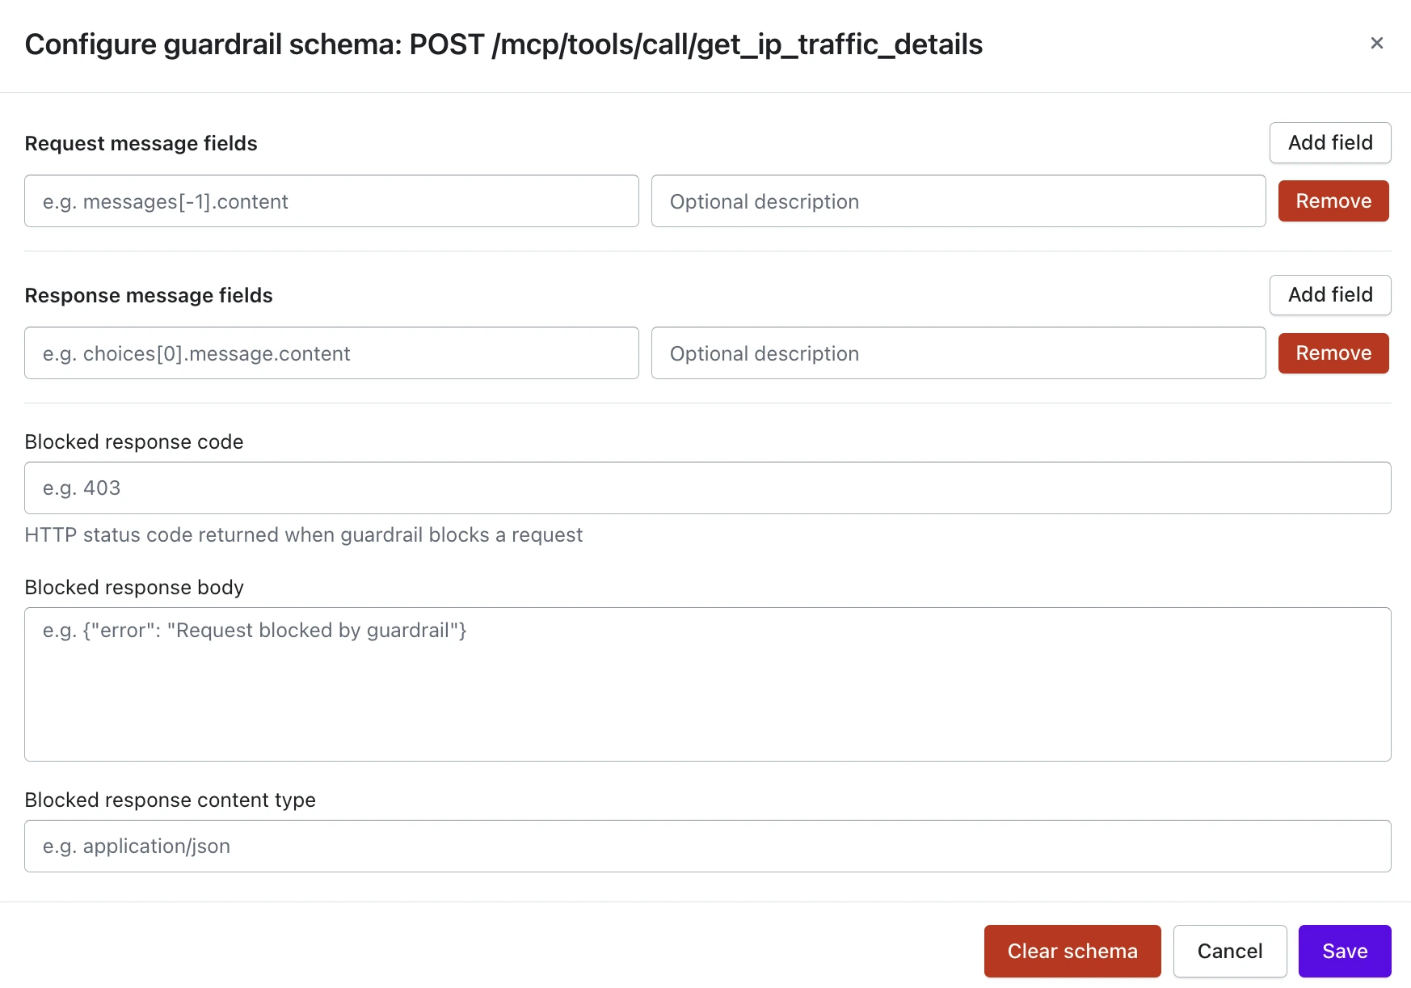Focus the Blocked response body textarea

(707, 684)
